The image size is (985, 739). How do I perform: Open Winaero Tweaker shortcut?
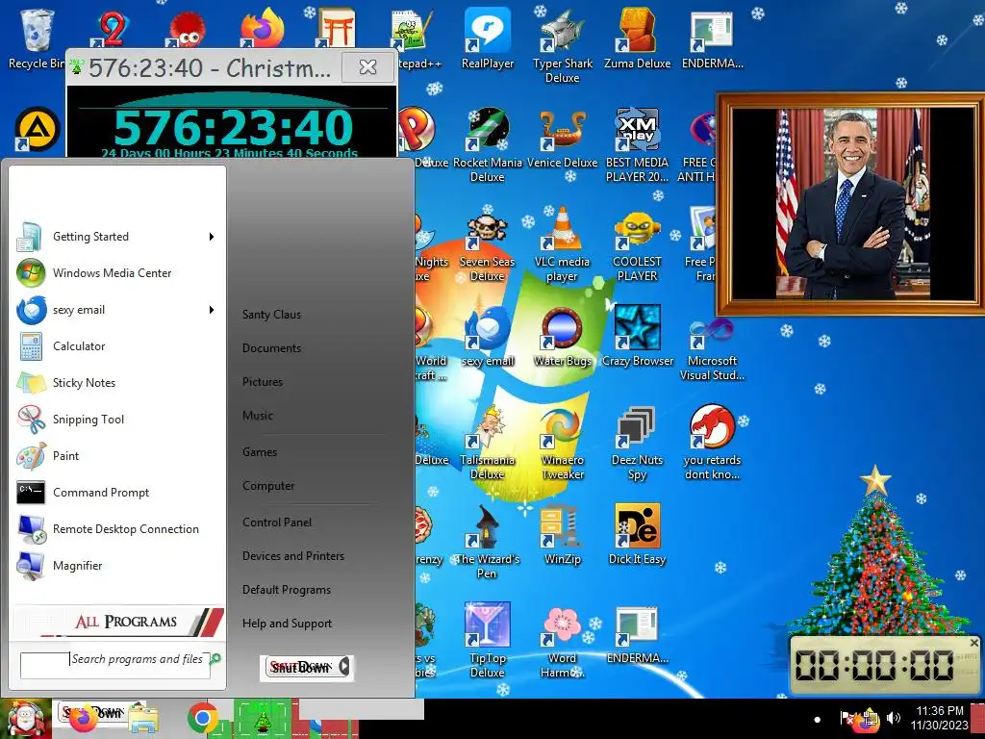562,444
